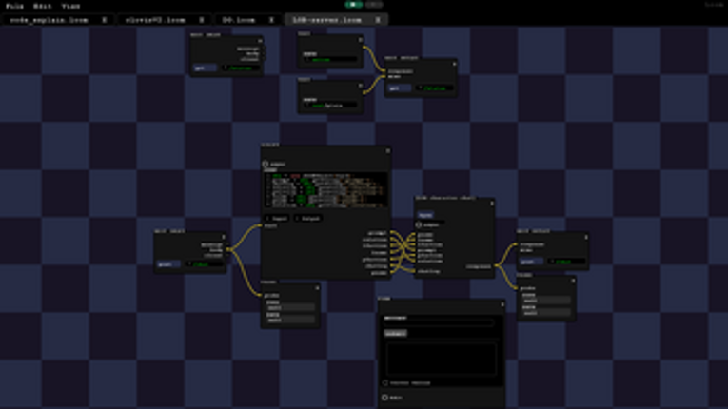Close the LLM-server.loom tab with its X
Viewport: 728px width, 409px height.
pos(378,19)
